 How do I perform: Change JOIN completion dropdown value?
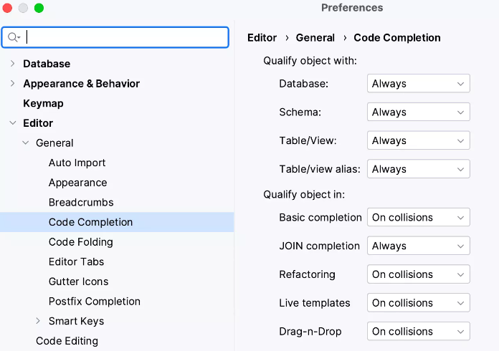[x=418, y=246]
